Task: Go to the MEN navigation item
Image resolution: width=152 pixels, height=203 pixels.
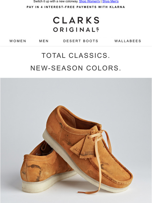Action: tap(44, 41)
